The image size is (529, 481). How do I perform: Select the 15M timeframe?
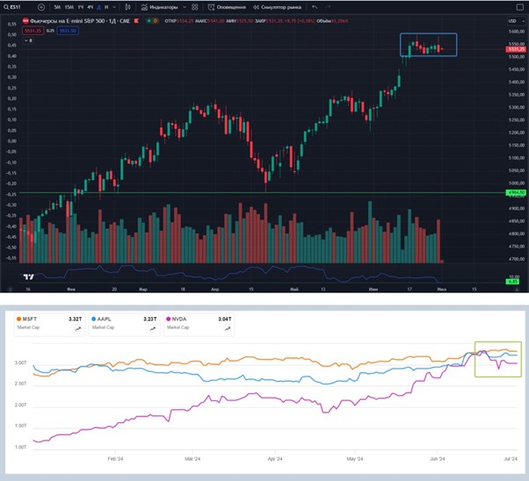(x=69, y=7)
